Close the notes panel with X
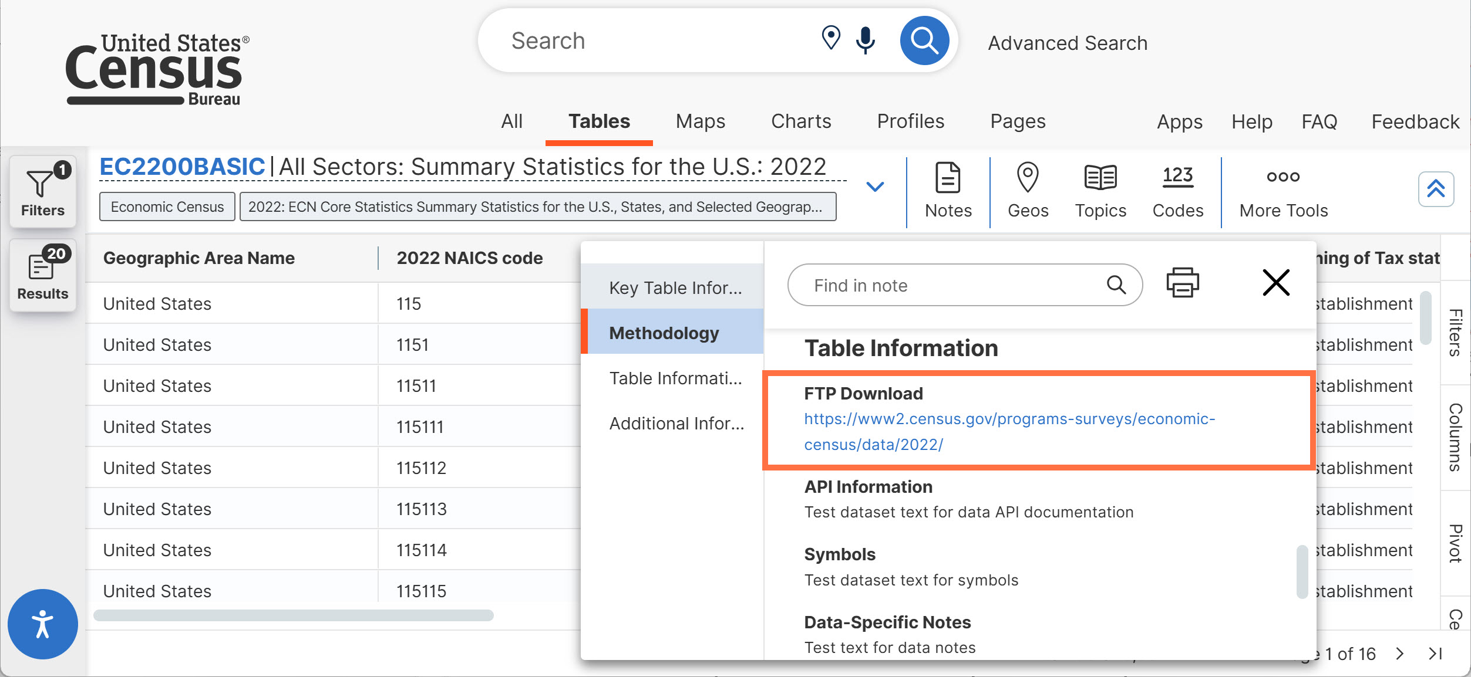 [1275, 283]
